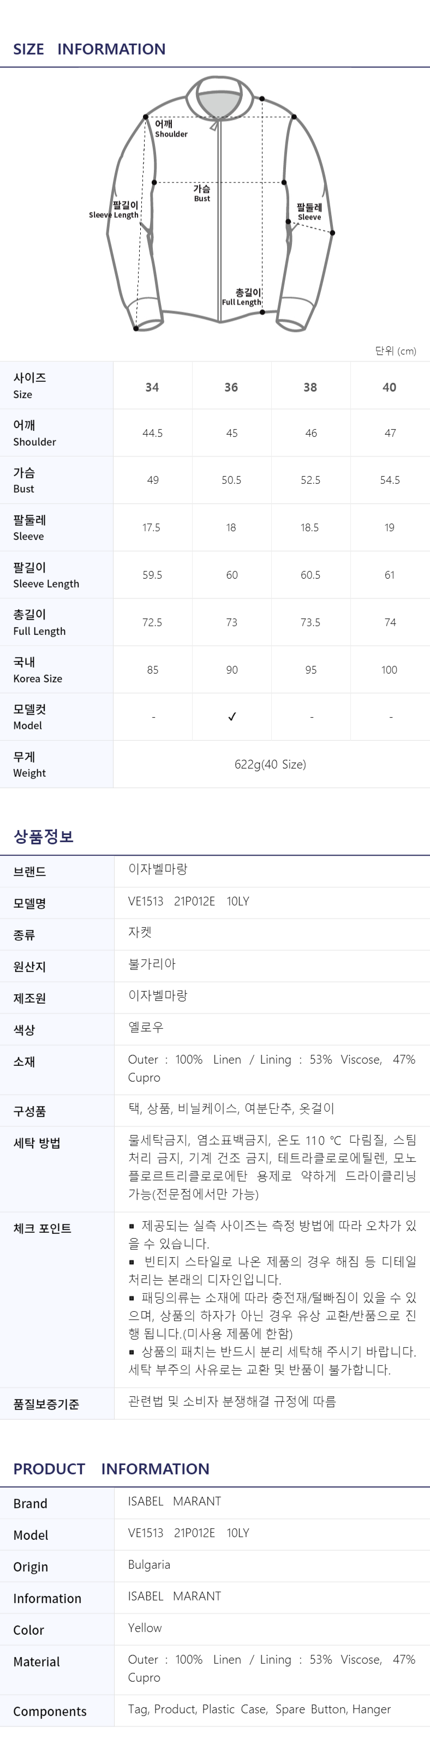
Task: Click the ISABEL MARANT brand value
Action: point(175,1501)
